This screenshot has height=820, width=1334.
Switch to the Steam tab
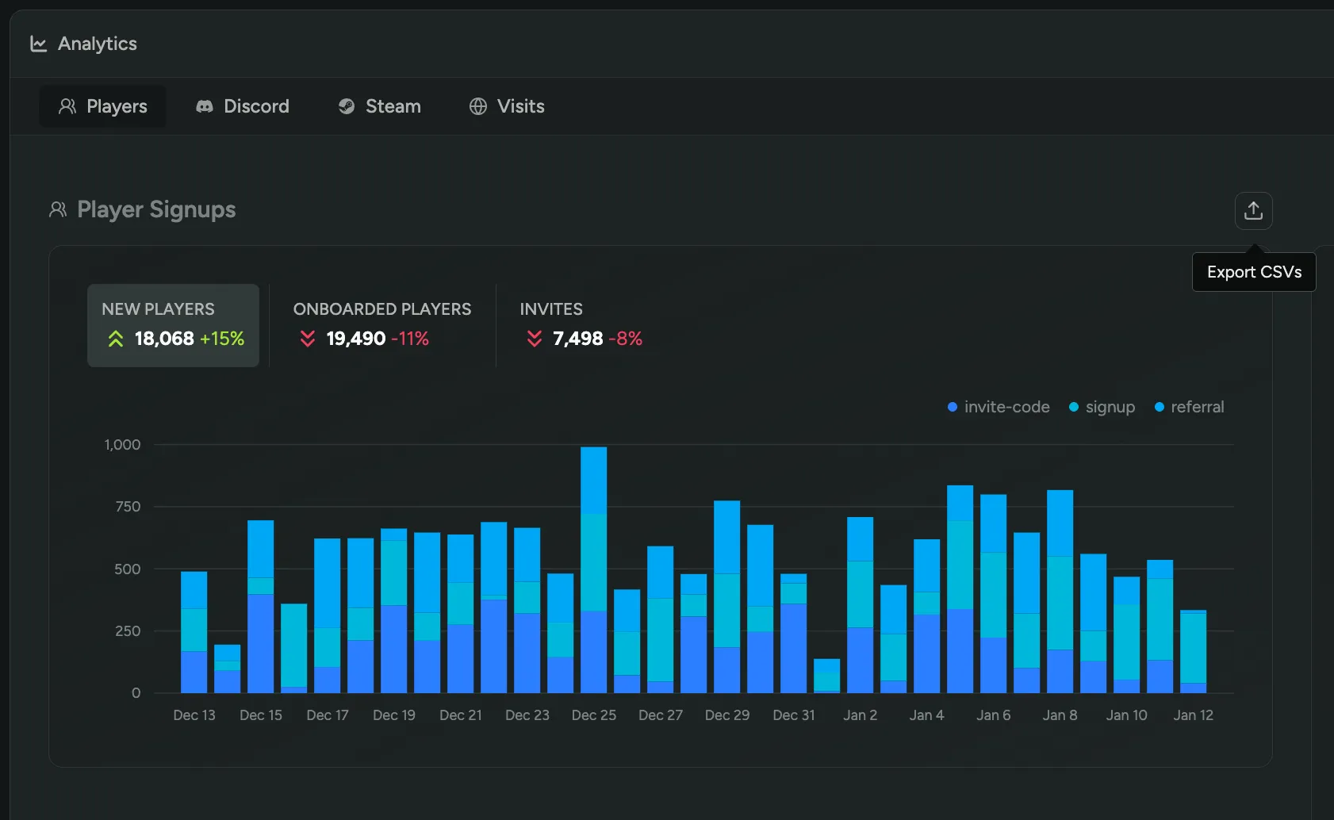click(x=378, y=106)
